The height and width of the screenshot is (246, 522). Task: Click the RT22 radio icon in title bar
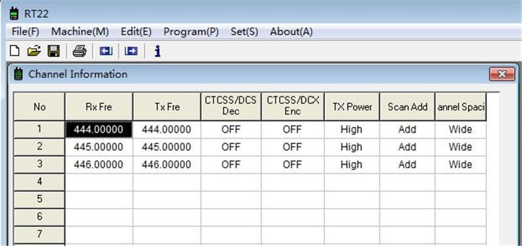(x=14, y=14)
